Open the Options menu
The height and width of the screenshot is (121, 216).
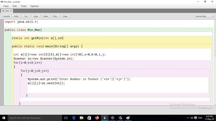(x=34, y=6)
